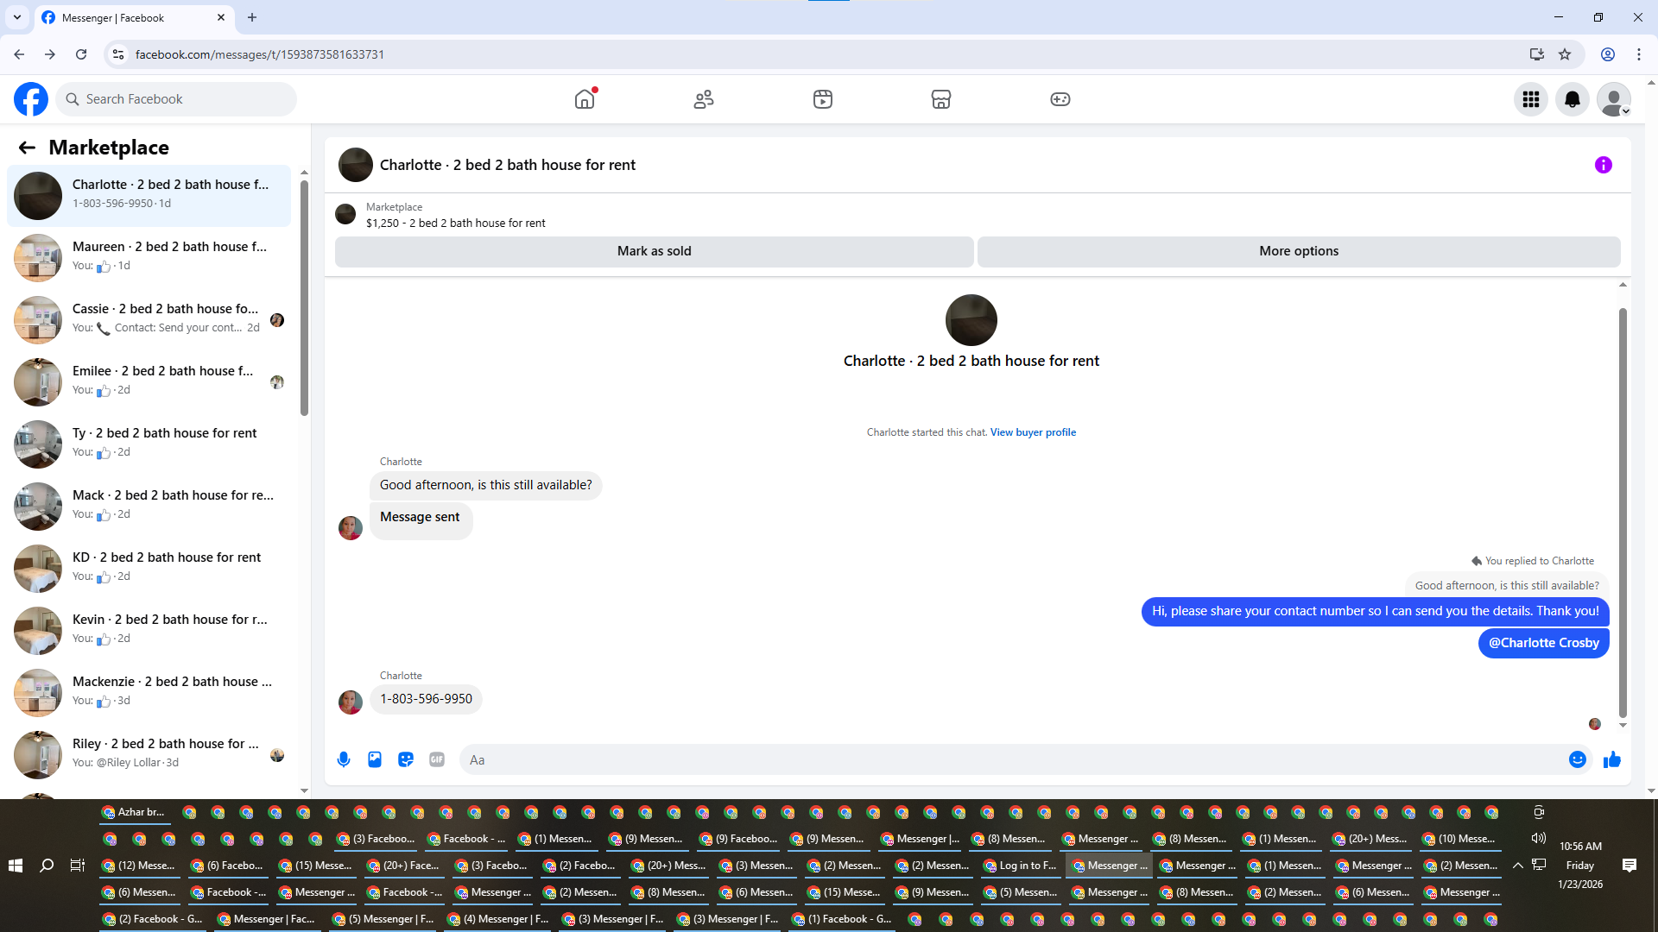Screen dimensions: 1658x932
Task: Open the emoji picker smiley icon
Action: (x=1577, y=759)
